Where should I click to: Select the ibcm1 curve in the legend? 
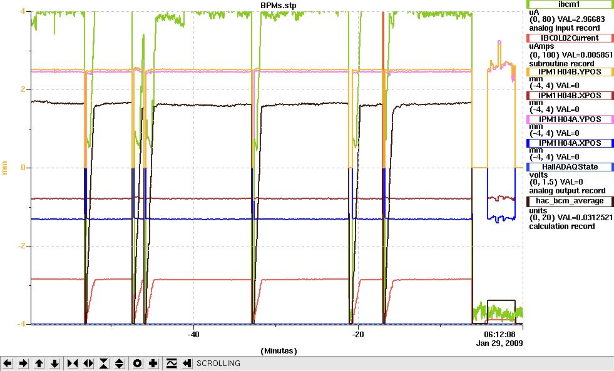[x=570, y=4]
